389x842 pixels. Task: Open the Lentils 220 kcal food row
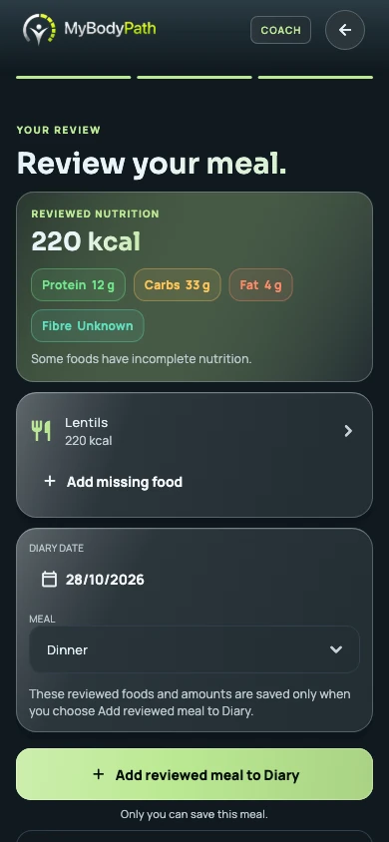tap(194, 431)
